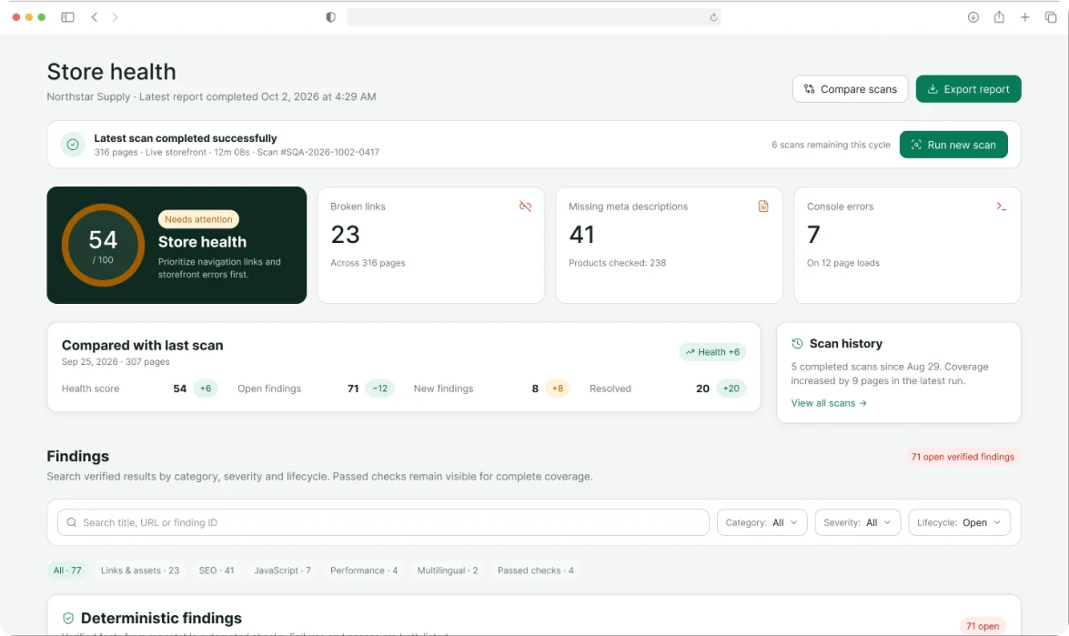Select the SEO · 41 filter tab
The width and height of the screenshot is (1069, 636).
pyautogui.click(x=217, y=570)
